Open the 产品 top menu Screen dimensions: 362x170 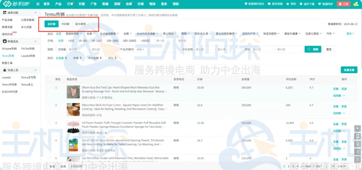58,4
